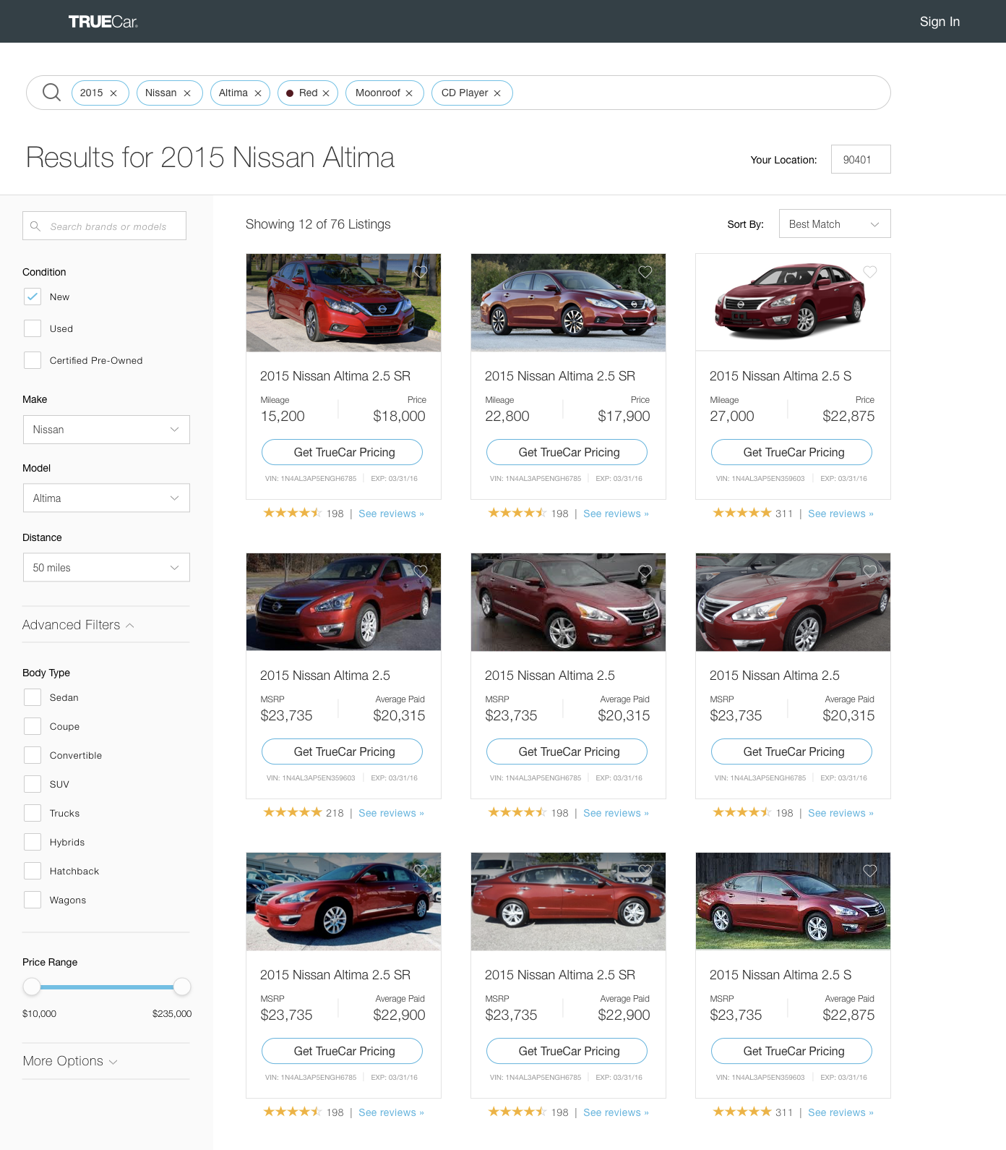The height and width of the screenshot is (1150, 1006).
Task: Click heart icon on first Altima 2.5 in the second row
Action: 421,571
